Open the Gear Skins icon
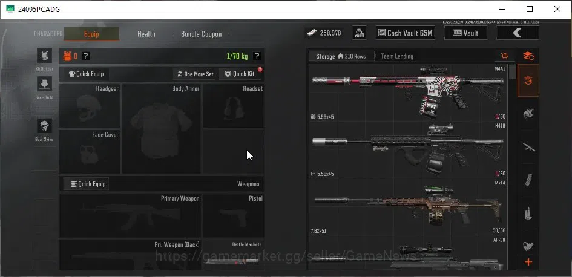Image resolution: width=572 pixels, height=277 pixels. 45,126
